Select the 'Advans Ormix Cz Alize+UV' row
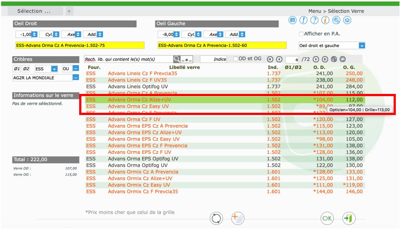The width and height of the screenshot is (401, 230). [x=225, y=179]
